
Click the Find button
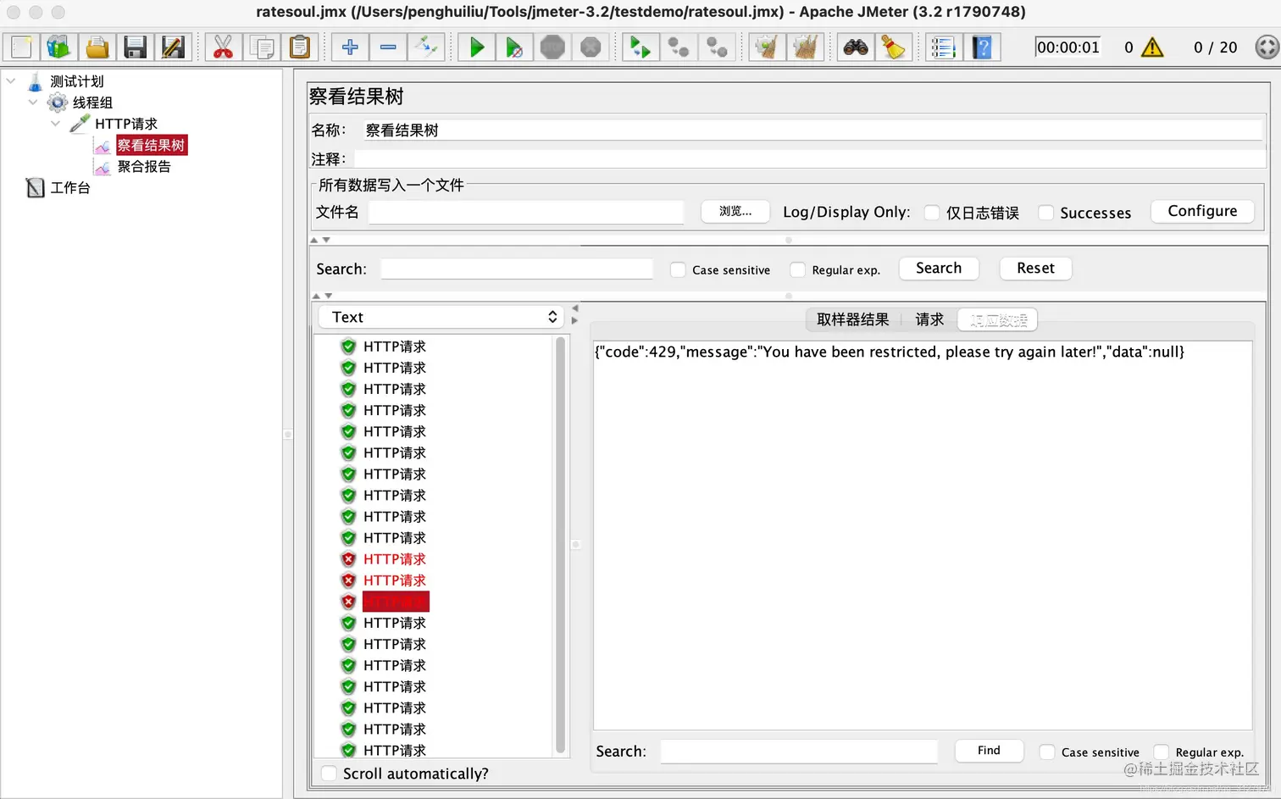click(989, 751)
